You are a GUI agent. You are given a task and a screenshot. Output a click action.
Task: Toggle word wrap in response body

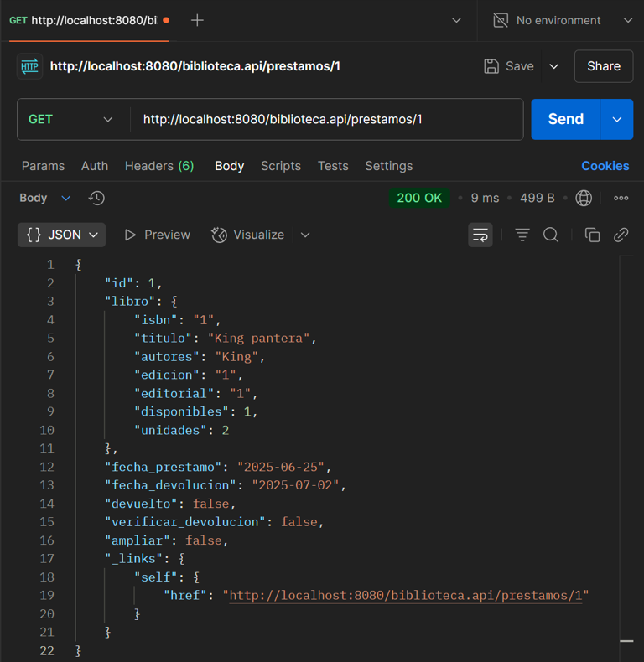pos(480,235)
